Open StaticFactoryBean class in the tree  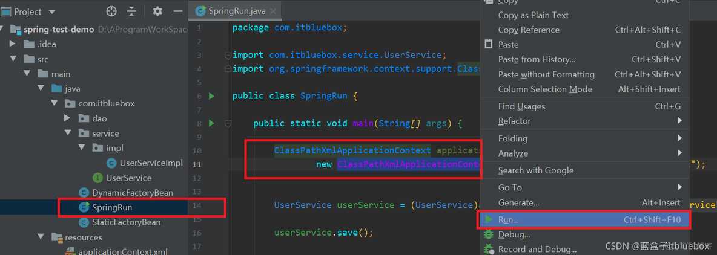(126, 222)
